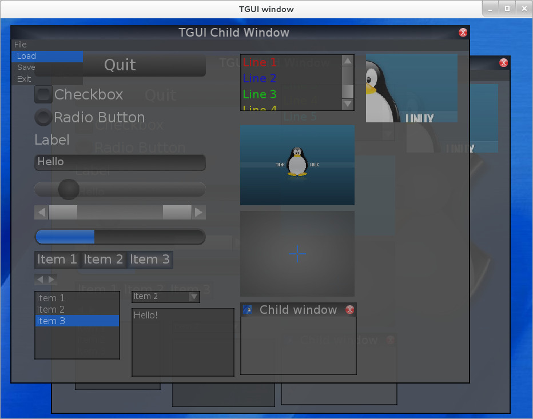The height and width of the screenshot is (419, 533).
Task: Select the Radio Button option
Action: click(43, 117)
